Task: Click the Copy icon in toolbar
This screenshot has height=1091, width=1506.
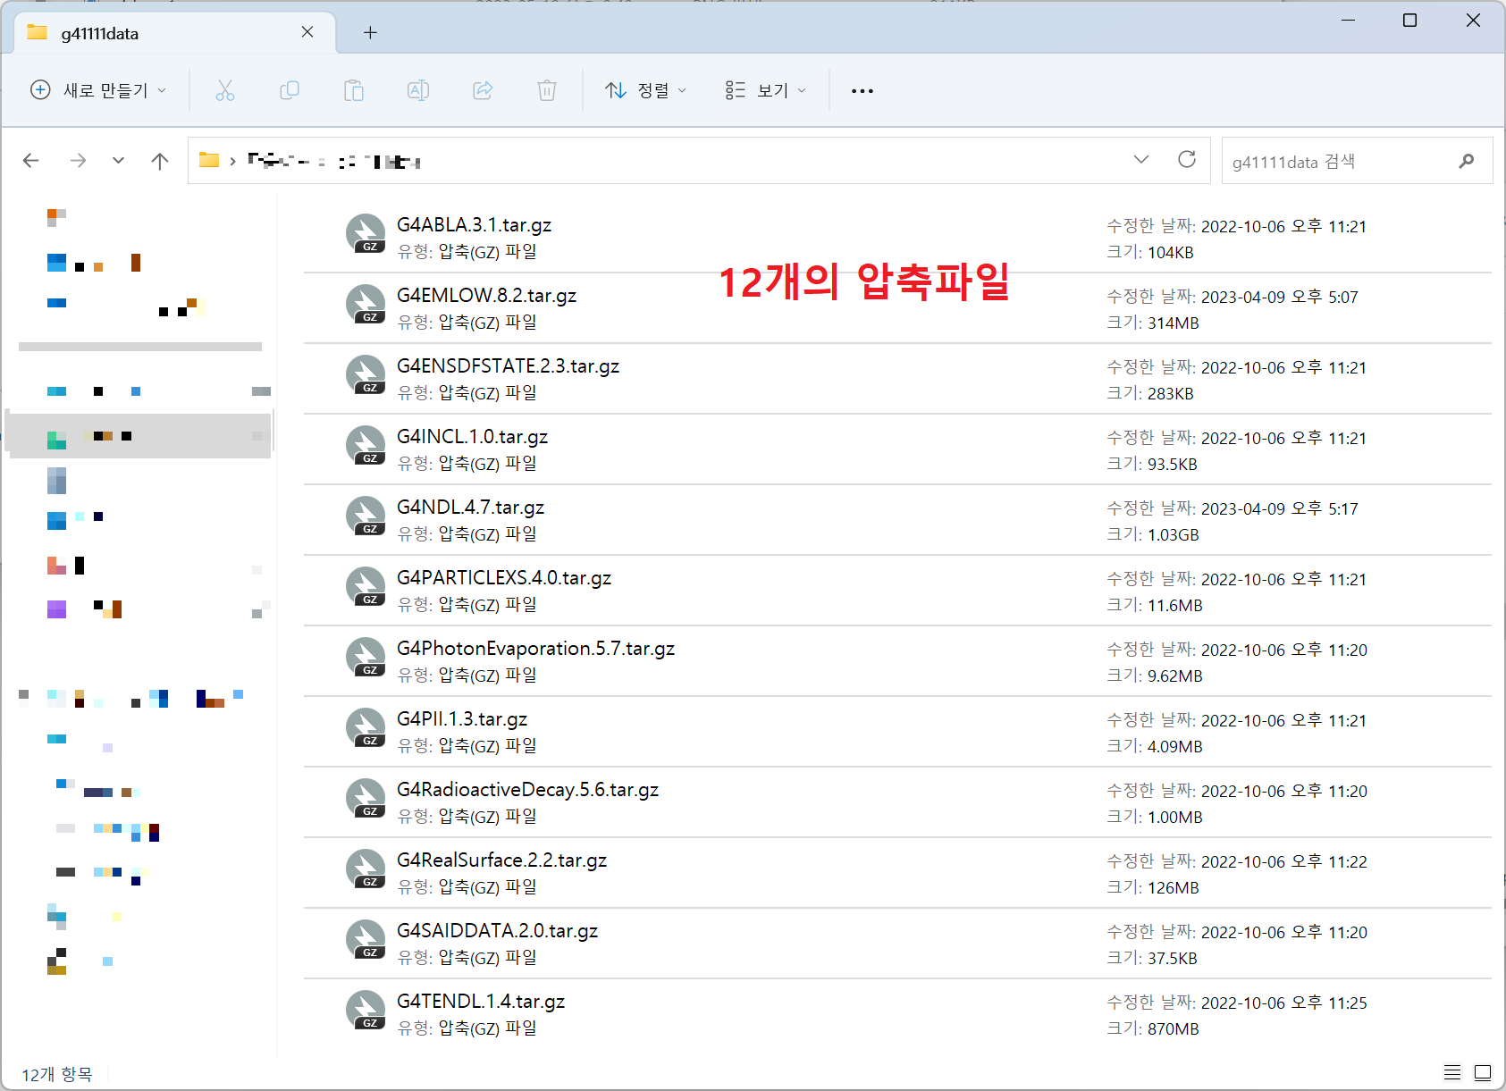Action: click(x=290, y=90)
